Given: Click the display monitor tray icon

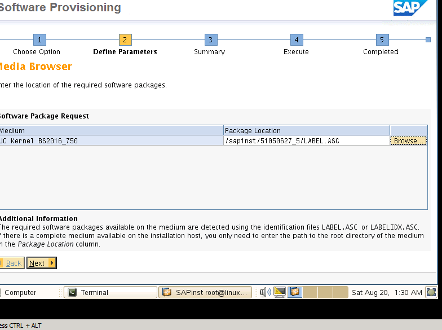Looking at the screenshot, I should click(280, 292).
